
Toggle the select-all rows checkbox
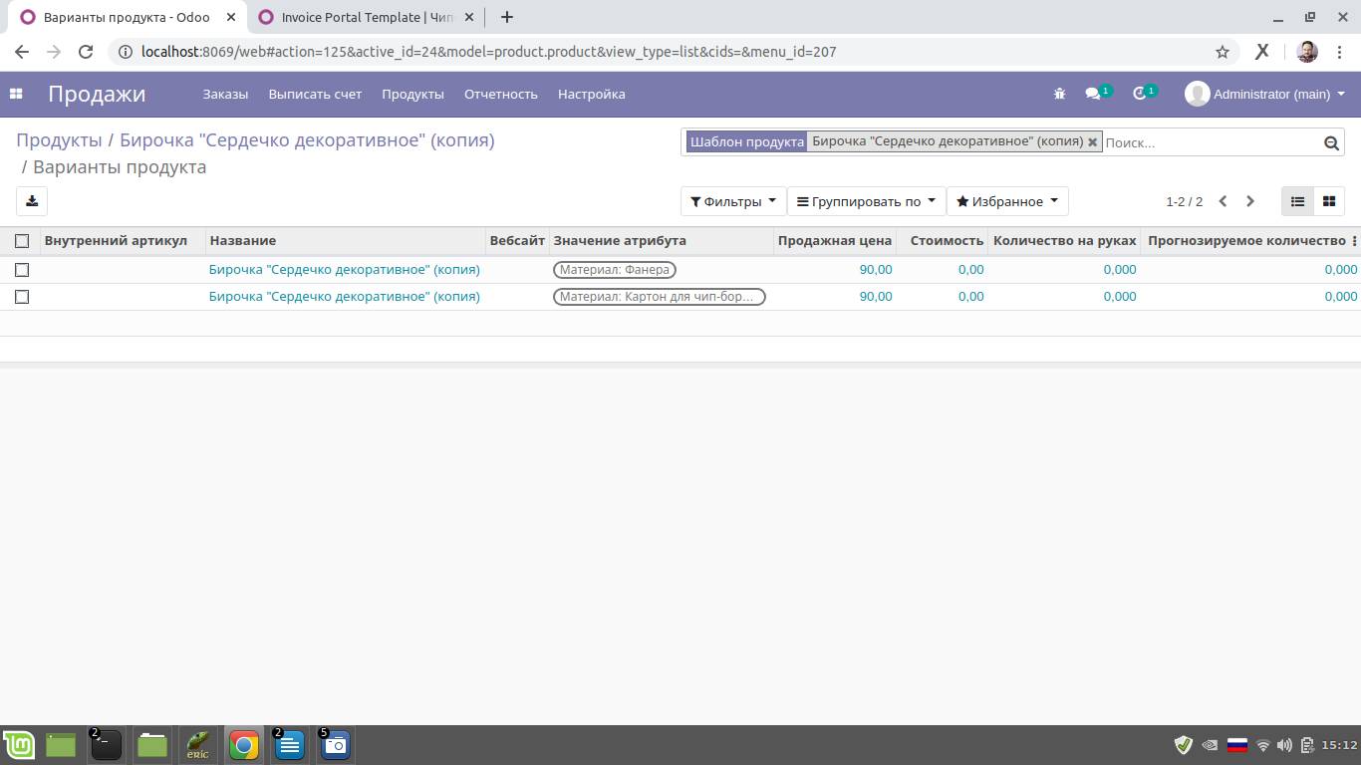tap(22, 241)
